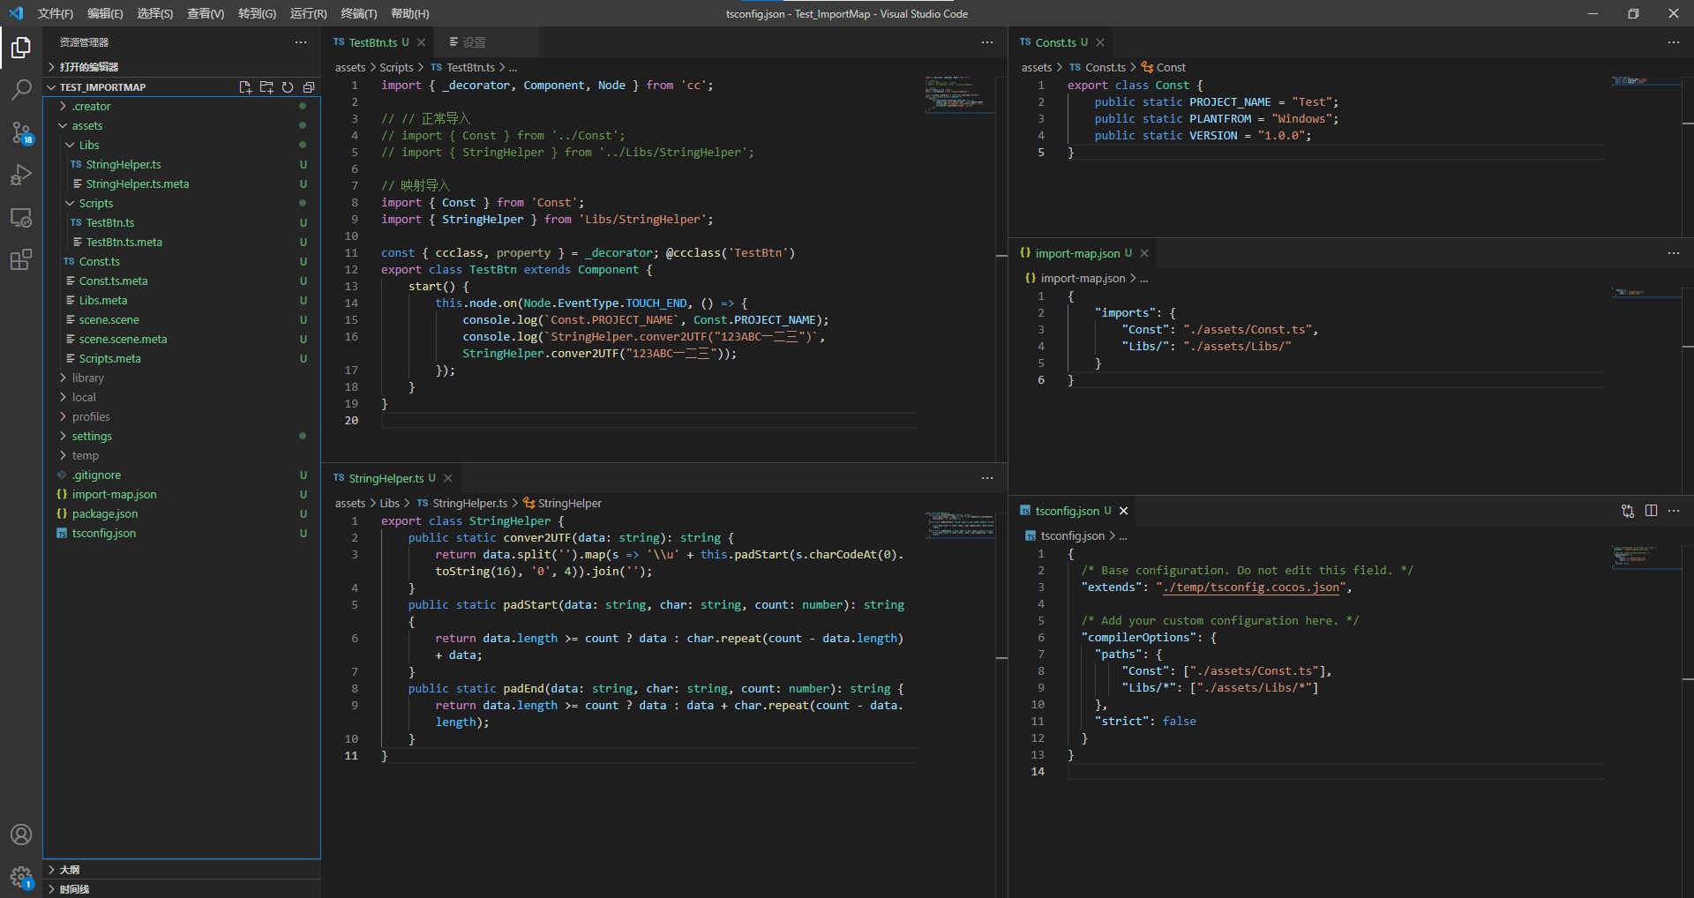Click the TestBtn.ts editor minimap

[960, 94]
